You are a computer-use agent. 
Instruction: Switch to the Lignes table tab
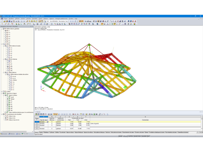41,132
